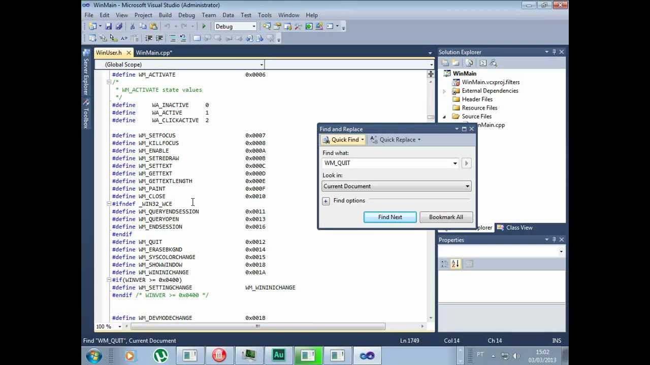Close the WinUser.h tab
Image resolution: width=650 pixels, height=365 pixels.
[x=128, y=53]
